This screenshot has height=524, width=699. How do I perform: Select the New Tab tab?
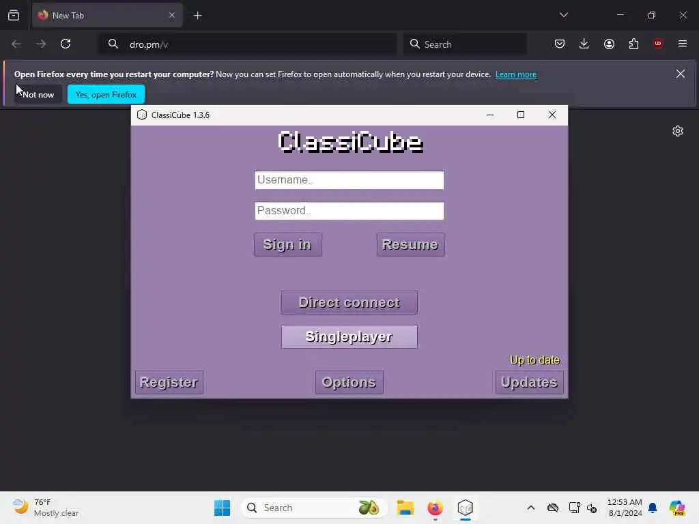coord(107,16)
